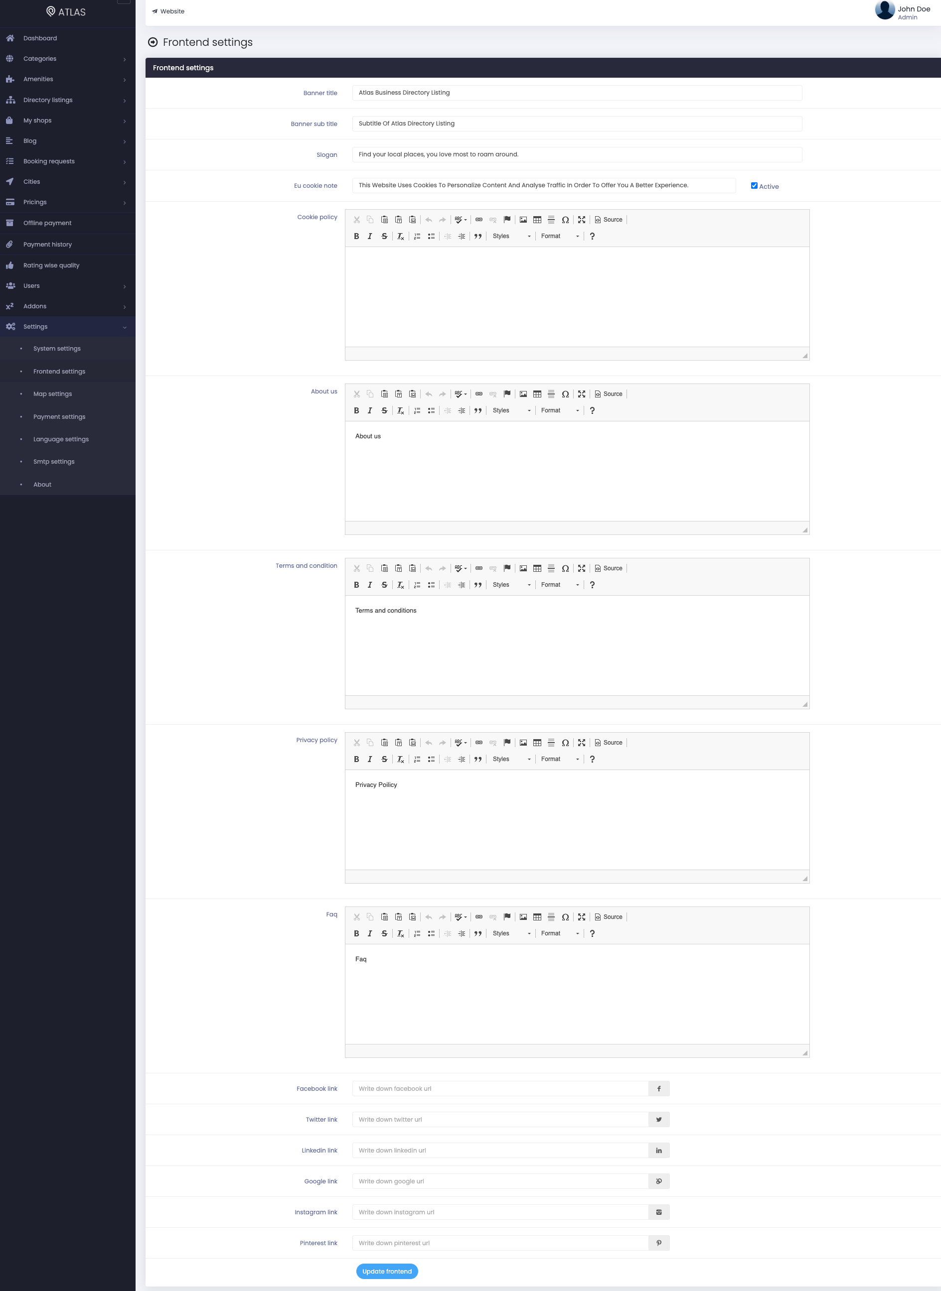The width and height of the screenshot is (941, 1291).
Task: Click the Twitter icon addon
Action: (x=659, y=1119)
